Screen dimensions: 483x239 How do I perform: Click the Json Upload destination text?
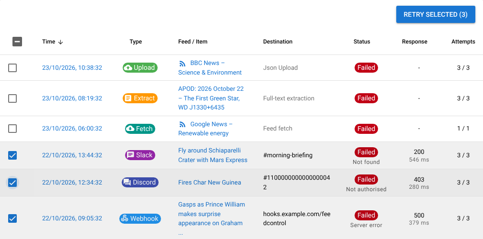click(280, 67)
